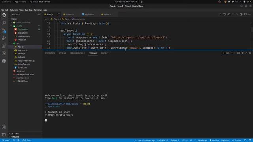Screen dimensions: 253x142
Task: Open the Explorer views ellipsis menu
Action: click(x=38, y=15)
